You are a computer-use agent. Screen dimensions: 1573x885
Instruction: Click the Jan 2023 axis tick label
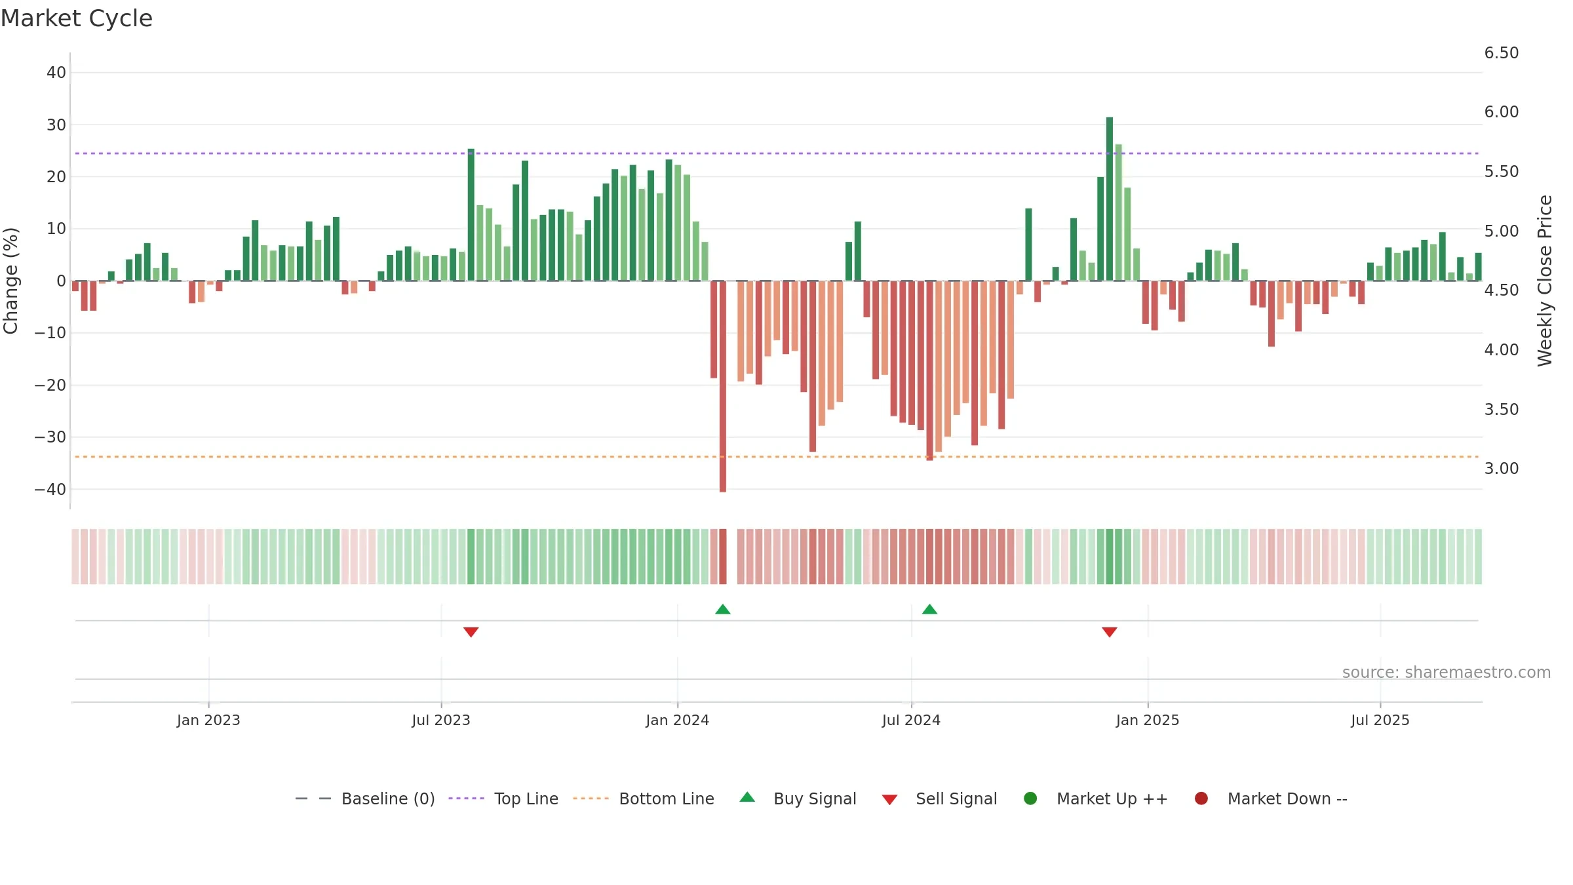tap(208, 720)
